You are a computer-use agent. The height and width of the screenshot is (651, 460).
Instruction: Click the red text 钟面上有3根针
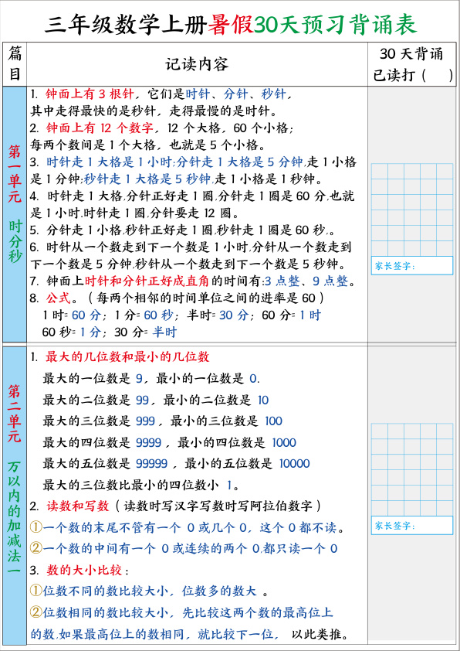90,94
